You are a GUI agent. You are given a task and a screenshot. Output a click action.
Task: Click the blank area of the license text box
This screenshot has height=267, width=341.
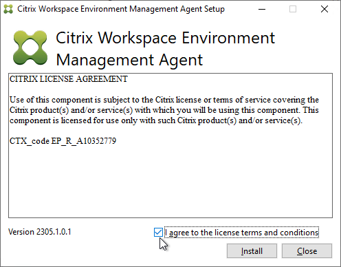click(x=170, y=181)
